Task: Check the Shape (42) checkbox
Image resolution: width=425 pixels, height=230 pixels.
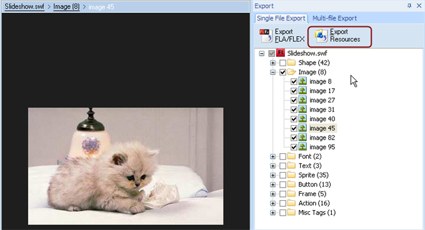Action: tap(282, 63)
